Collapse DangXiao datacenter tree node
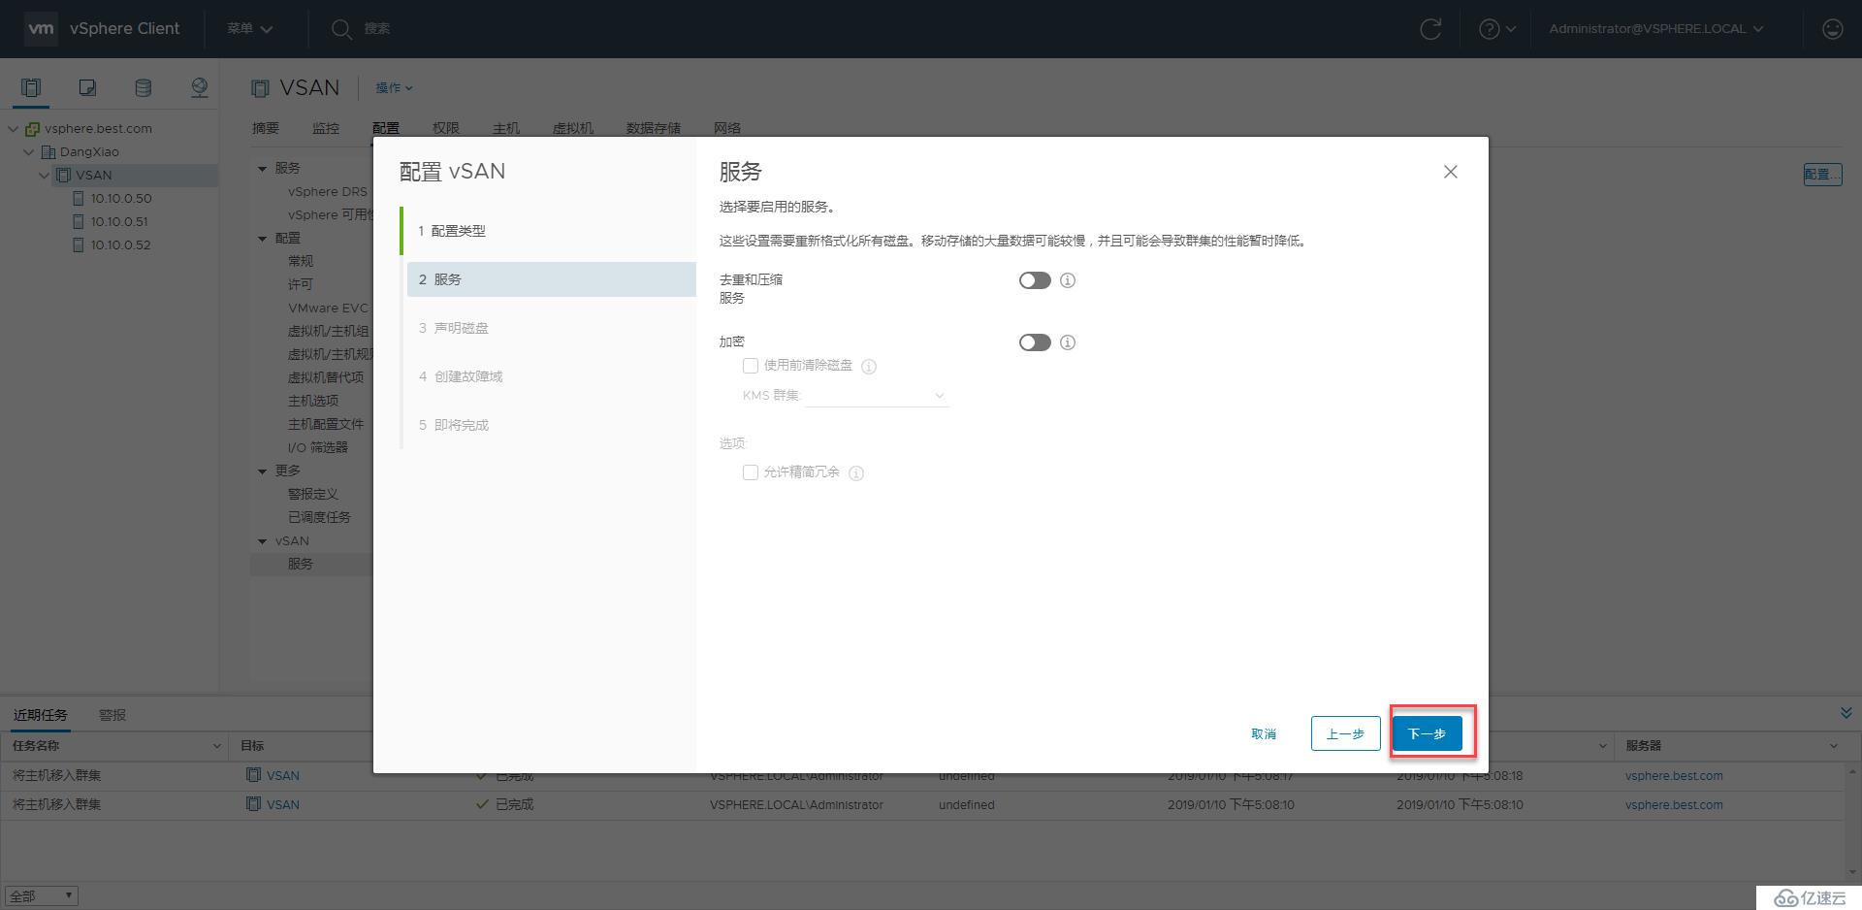This screenshot has width=1862, height=910. point(28,152)
